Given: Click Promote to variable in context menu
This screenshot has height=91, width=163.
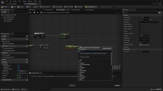Looking at the screenshot, I should (x=84, y=57).
